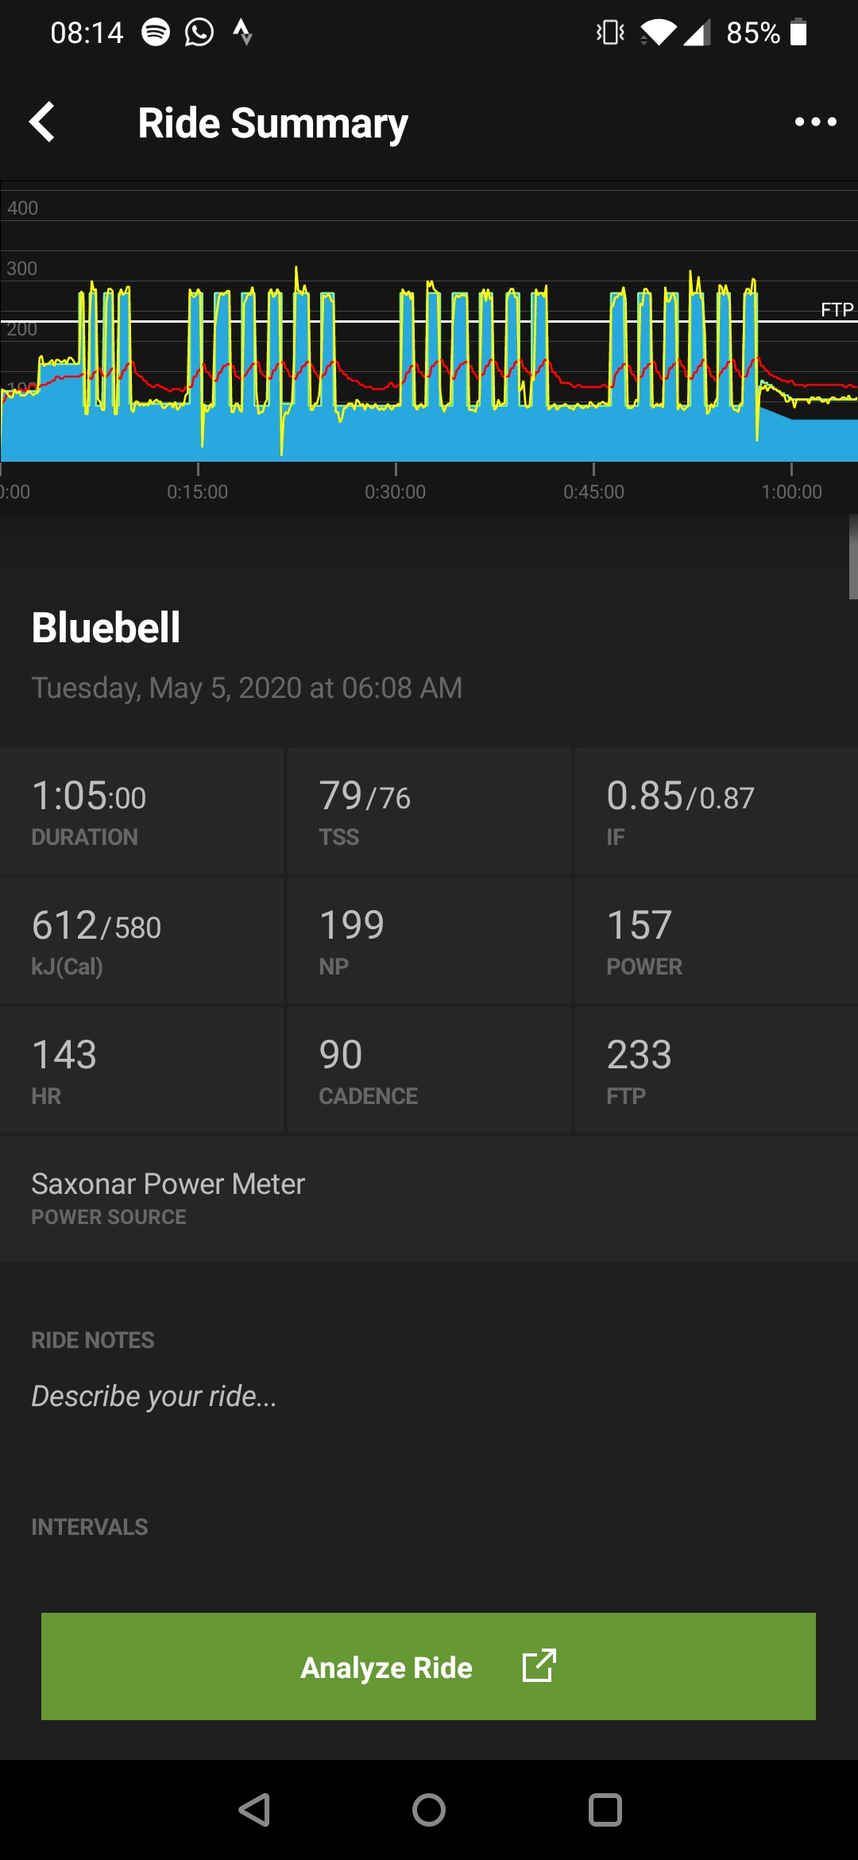This screenshot has width=858, height=1860.
Task: Tap the Bluebell ride title
Action: (106, 627)
